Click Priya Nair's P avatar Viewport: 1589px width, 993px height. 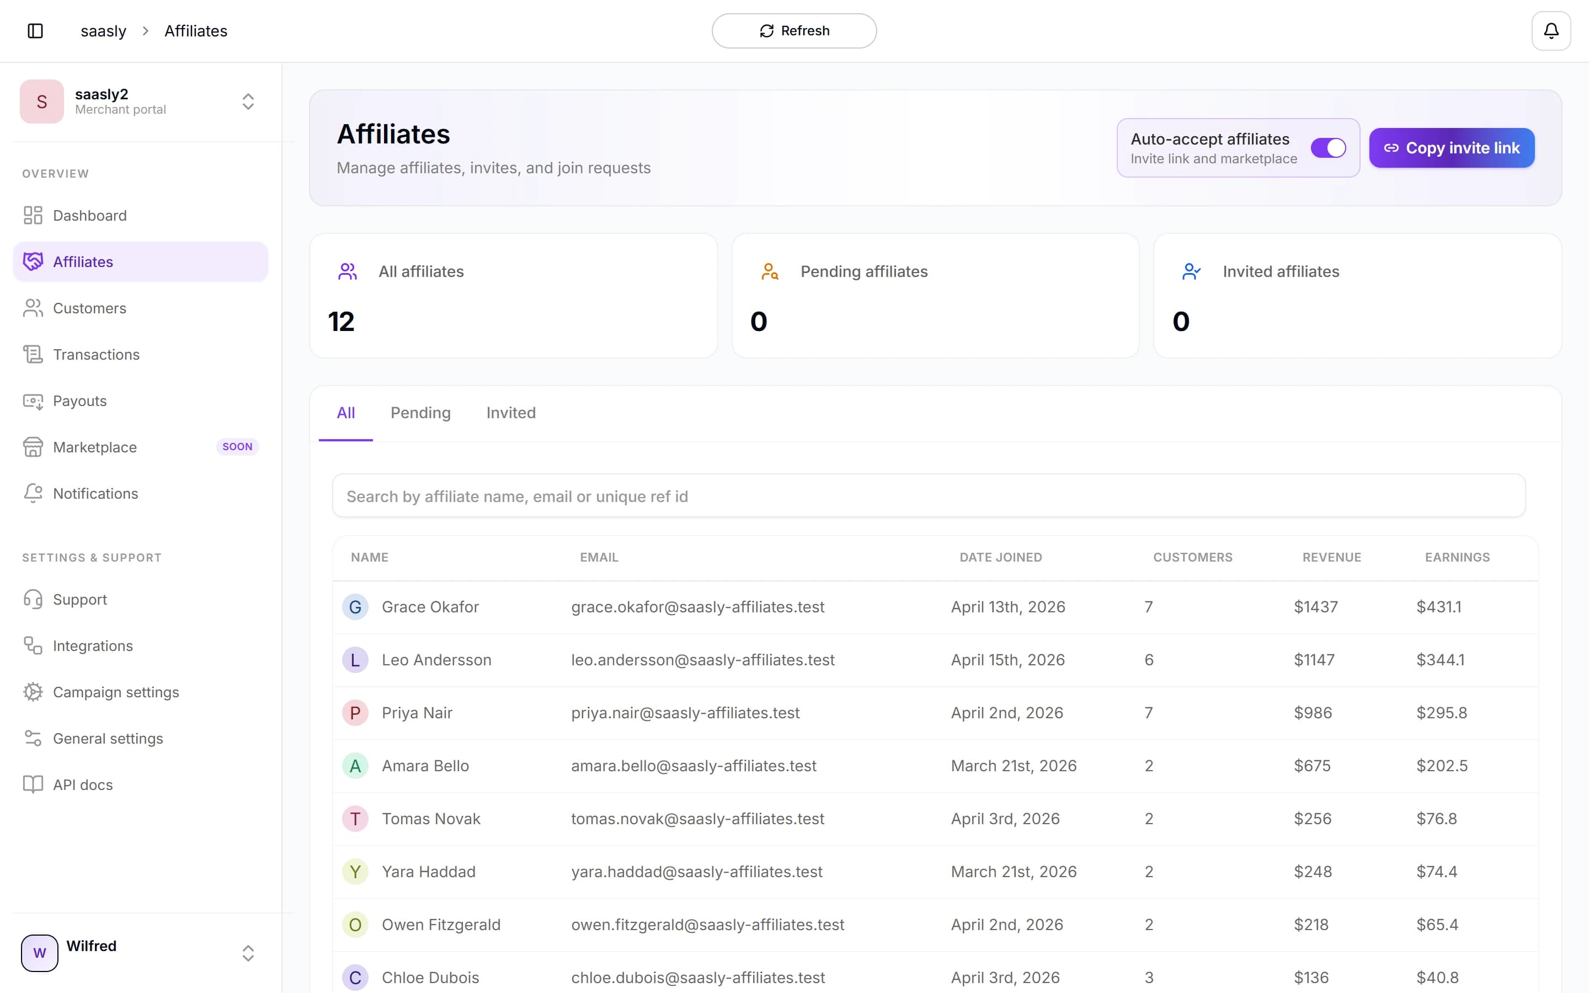tap(355, 713)
